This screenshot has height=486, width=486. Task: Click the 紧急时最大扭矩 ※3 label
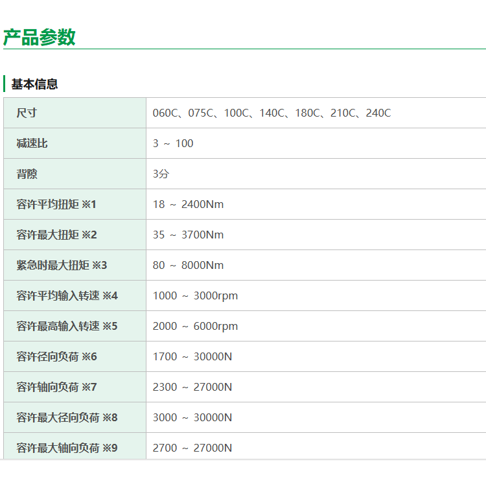tap(62, 265)
